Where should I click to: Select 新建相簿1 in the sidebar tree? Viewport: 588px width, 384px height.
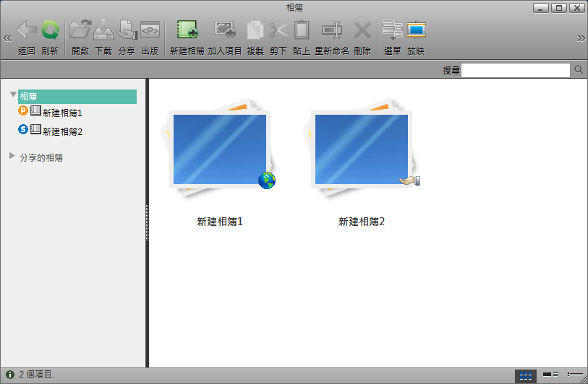(62, 113)
